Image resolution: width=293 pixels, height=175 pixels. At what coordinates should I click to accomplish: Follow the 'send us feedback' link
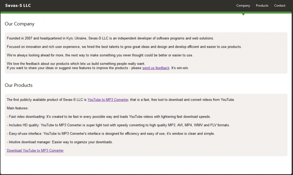(x=156, y=68)
